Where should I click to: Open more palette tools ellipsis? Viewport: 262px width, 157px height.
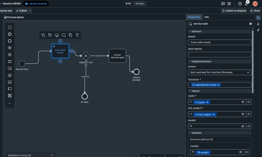click(x=10, y=103)
